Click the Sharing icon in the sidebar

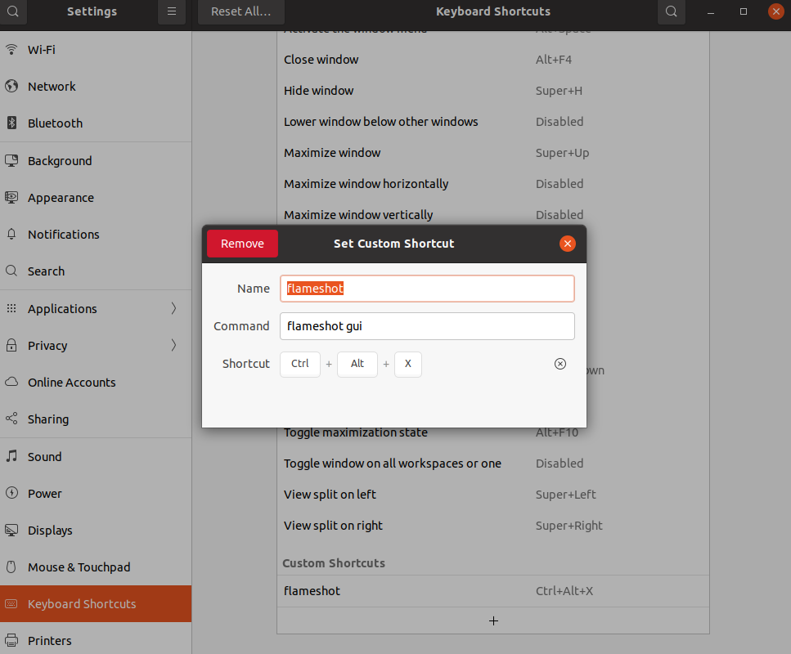pos(11,419)
